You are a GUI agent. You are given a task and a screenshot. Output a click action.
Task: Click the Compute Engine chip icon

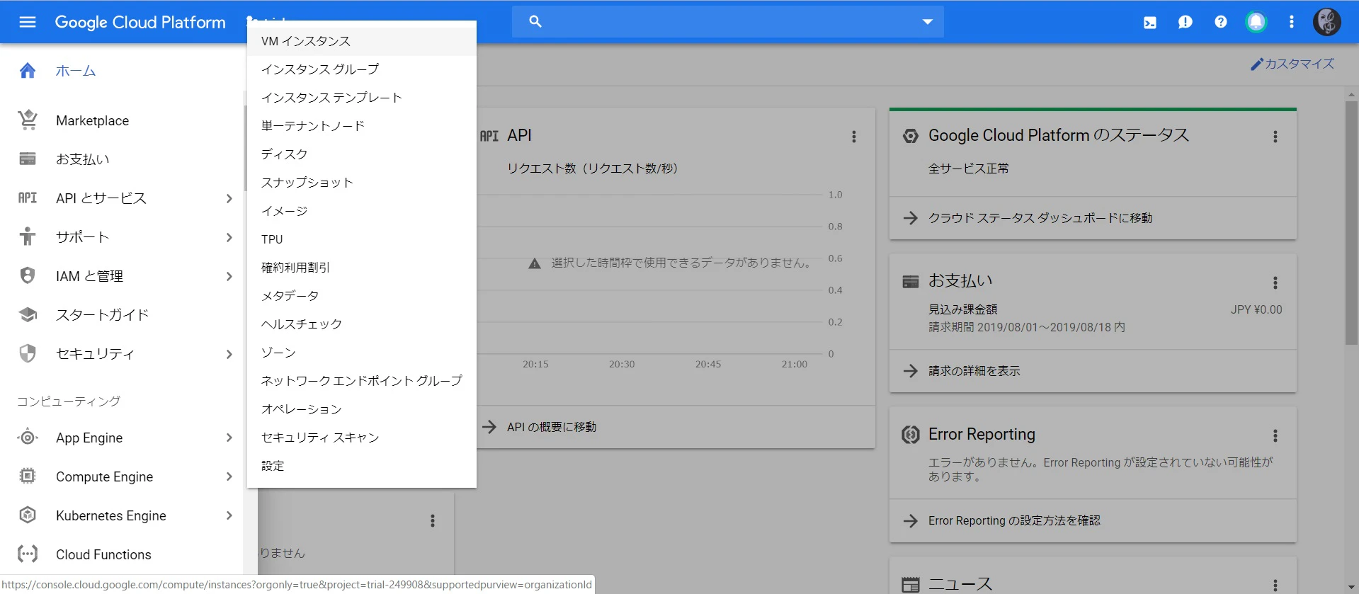click(x=28, y=476)
